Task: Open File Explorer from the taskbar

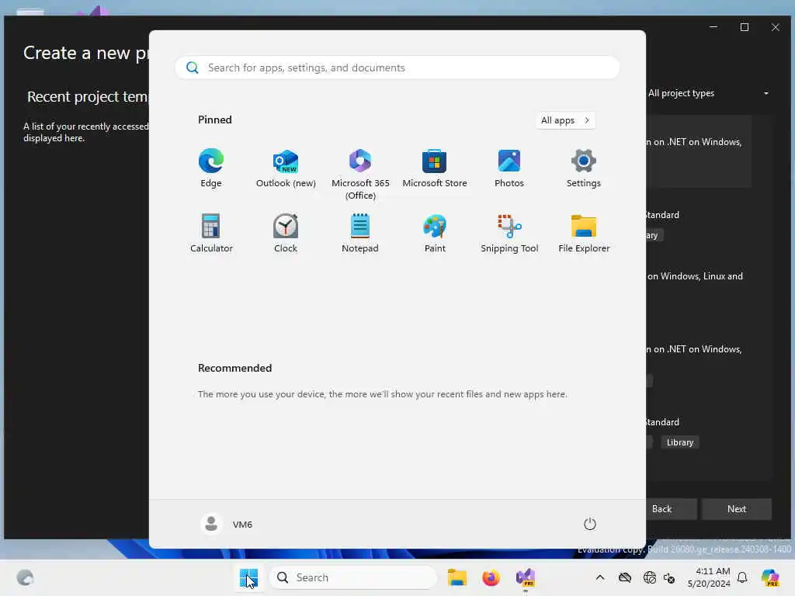Action: tap(457, 577)
